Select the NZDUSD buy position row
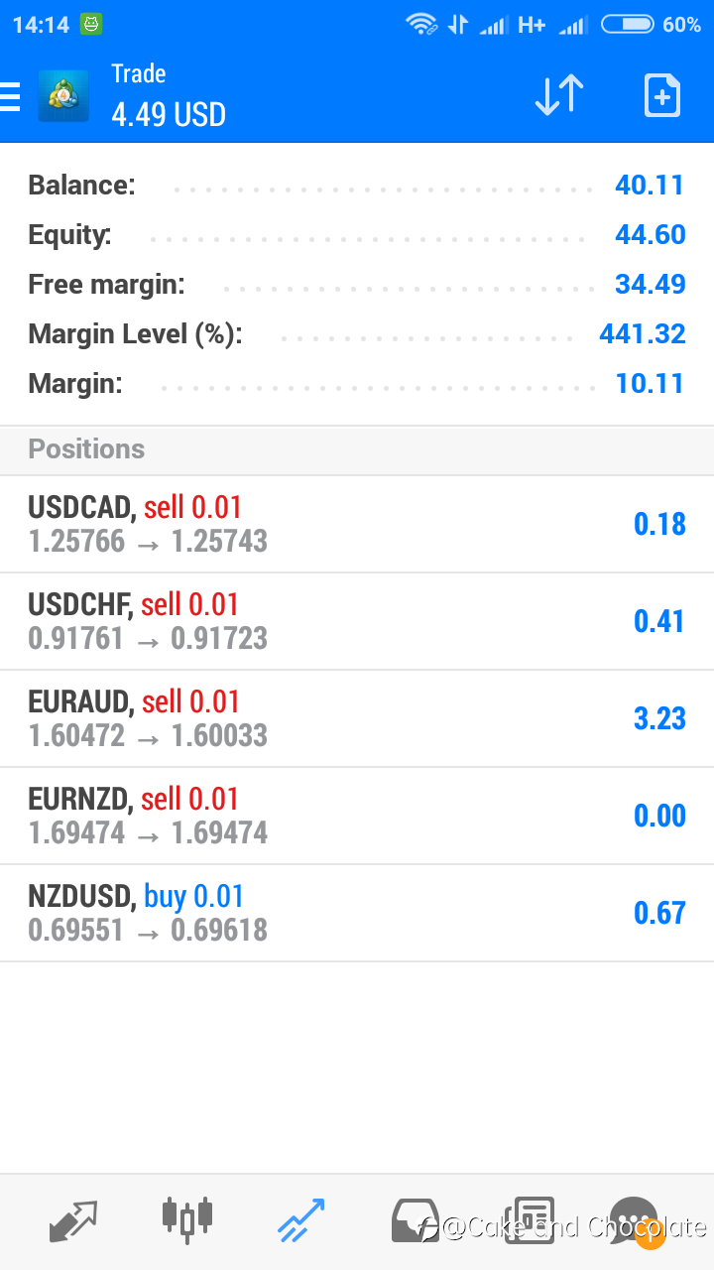The height and width of the screenshot is (1270, 714). coord(357,913)
